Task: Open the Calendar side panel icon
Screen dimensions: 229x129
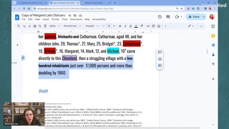Action: coord(213,26)
